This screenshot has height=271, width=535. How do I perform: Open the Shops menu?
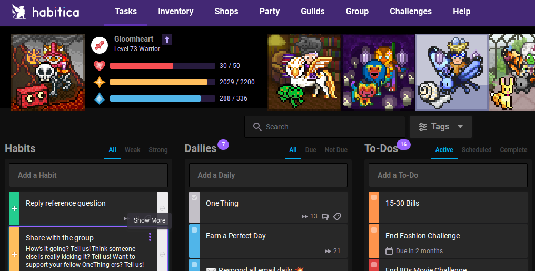pyautogui.click(x=226, y=12)
